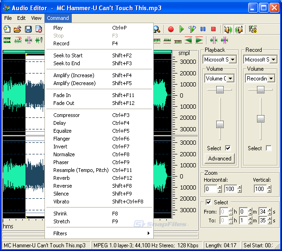
Task: Click status text MPEG 1.0 layer-3
Action: point(113,245)
